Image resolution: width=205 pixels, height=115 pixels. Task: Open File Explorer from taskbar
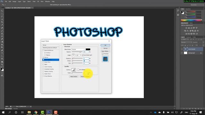(29, 112)
